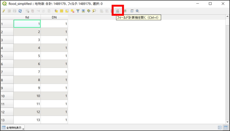
Task: Select row header 11
Action: pyautogui.click(x=7, y=104)
